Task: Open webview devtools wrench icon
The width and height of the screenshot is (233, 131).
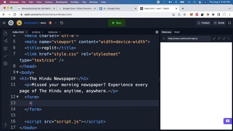Action: pyautogui.click(x=219, y=39)
